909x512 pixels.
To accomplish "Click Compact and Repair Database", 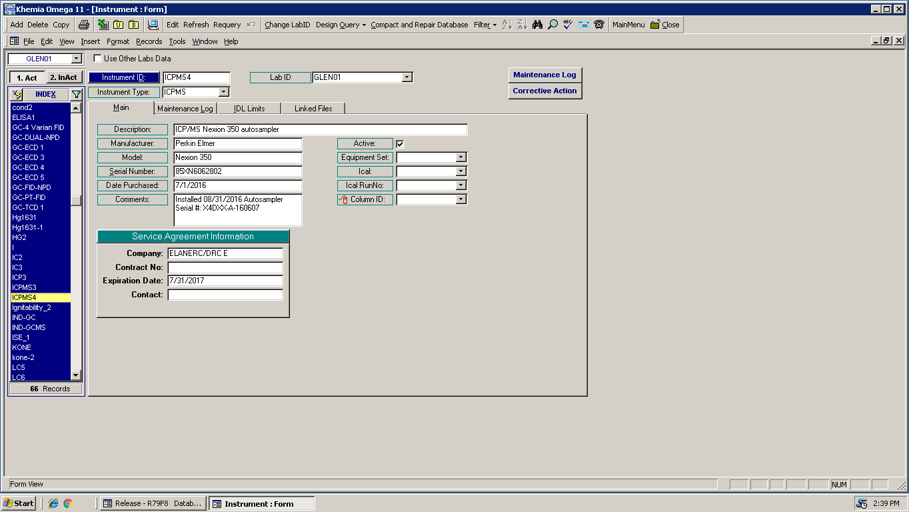I will 419,25.
